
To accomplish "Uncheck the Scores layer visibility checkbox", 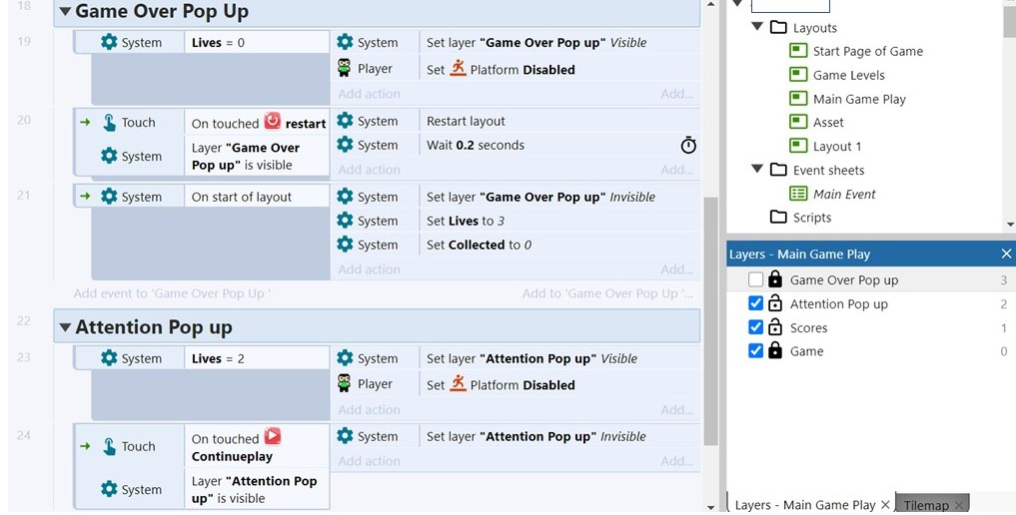I will point(755,327).
